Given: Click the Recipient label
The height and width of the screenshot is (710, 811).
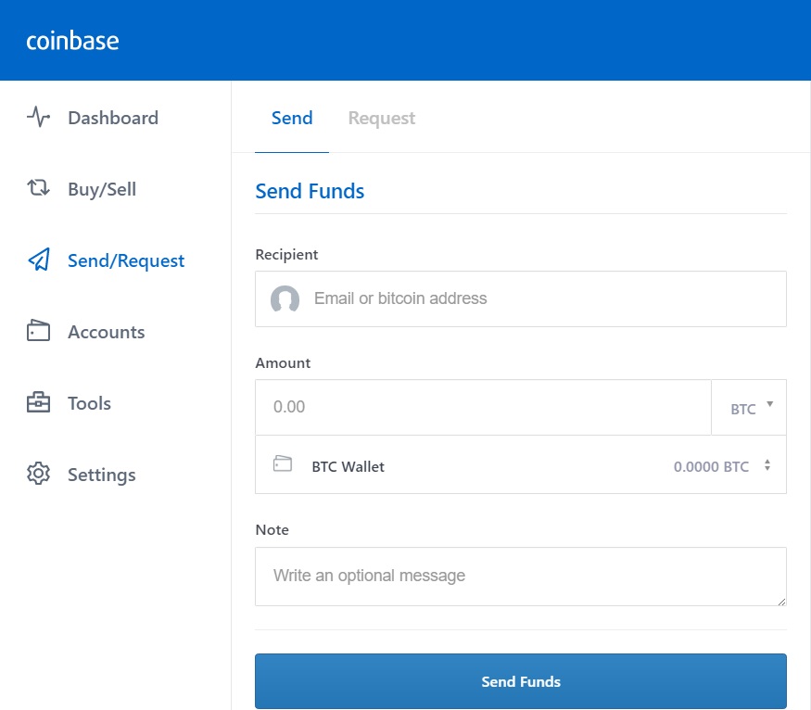Looking at the screenshot, I should coord(286,254).
